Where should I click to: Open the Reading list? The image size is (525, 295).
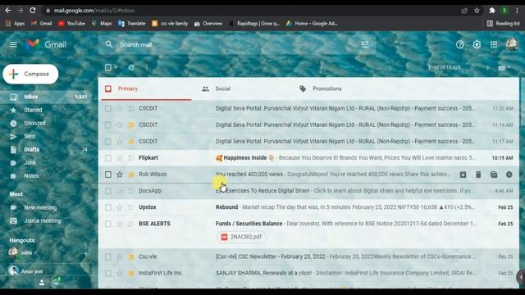[503, 24]
